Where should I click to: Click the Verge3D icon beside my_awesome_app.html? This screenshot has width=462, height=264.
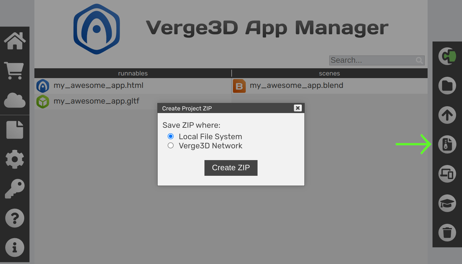tap(43, 86)
